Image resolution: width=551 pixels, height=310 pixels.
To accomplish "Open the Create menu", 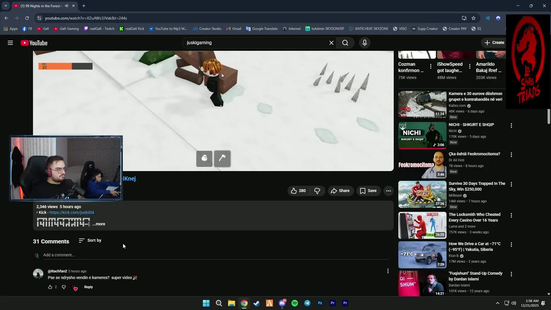I will [494, 43].
